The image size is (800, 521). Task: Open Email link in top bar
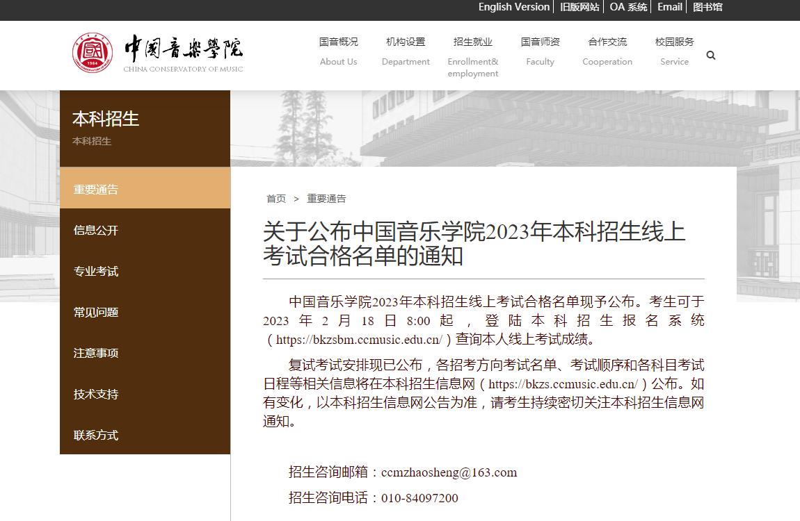tap(669, 7)
